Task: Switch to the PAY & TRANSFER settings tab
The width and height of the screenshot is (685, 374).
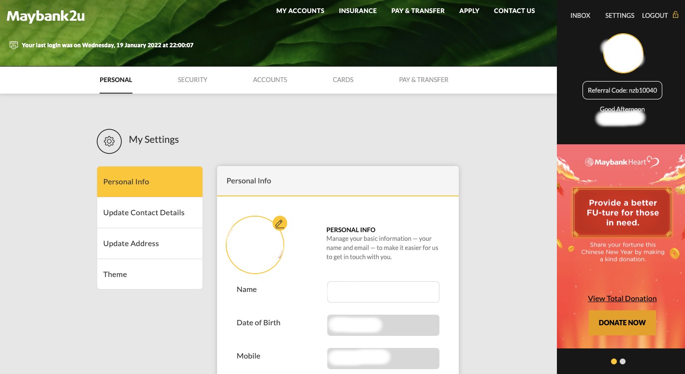Action: point(424,80)
